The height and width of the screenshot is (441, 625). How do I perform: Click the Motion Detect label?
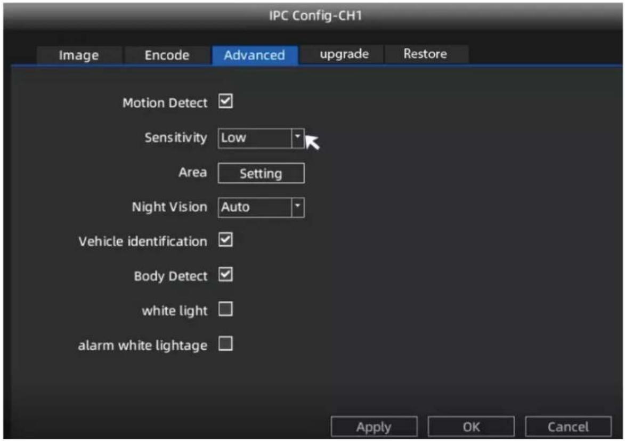(x=165, y=103)
